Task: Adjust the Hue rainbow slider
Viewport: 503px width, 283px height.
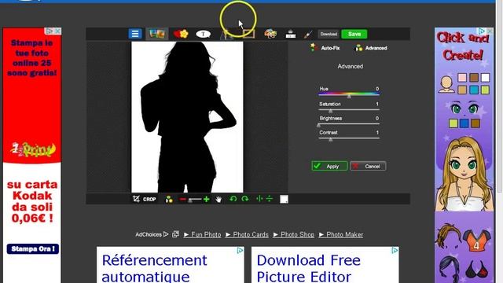Action: click(x=349, y=94)
